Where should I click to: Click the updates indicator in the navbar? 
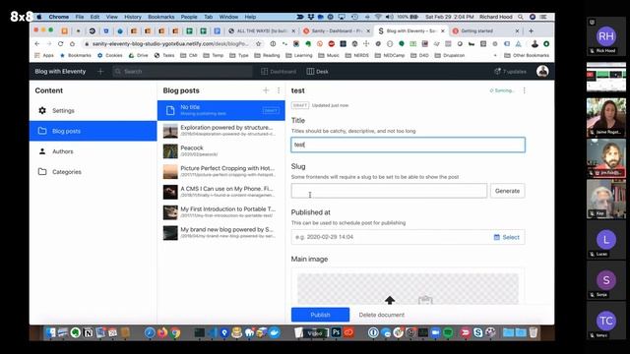click(510, 72)
